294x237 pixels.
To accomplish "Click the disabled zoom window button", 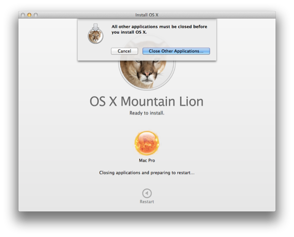I will pyautogui.click(x=36, y=15).
